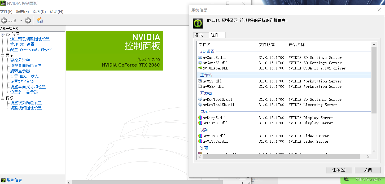Click the nvViTvSR.dll color icon
Screen dimensions: 385x184
click(200, 141)
